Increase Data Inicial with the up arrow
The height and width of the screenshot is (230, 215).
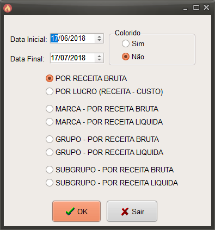(99, 36)
